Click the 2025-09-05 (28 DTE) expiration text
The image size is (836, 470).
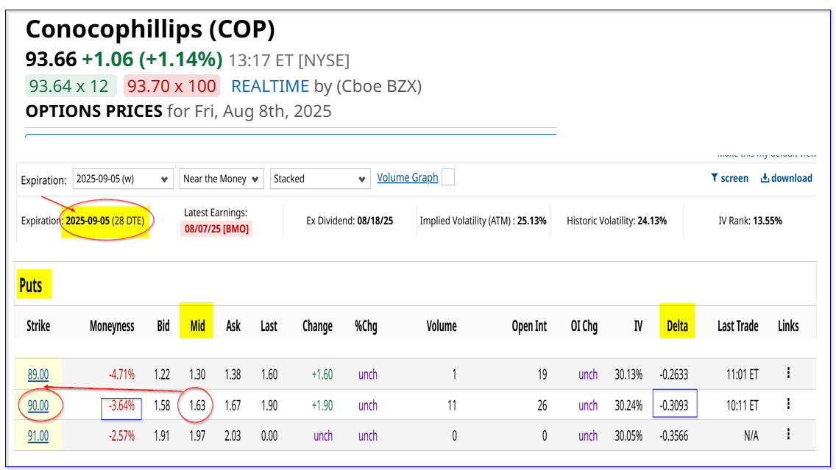pos(105,221)
